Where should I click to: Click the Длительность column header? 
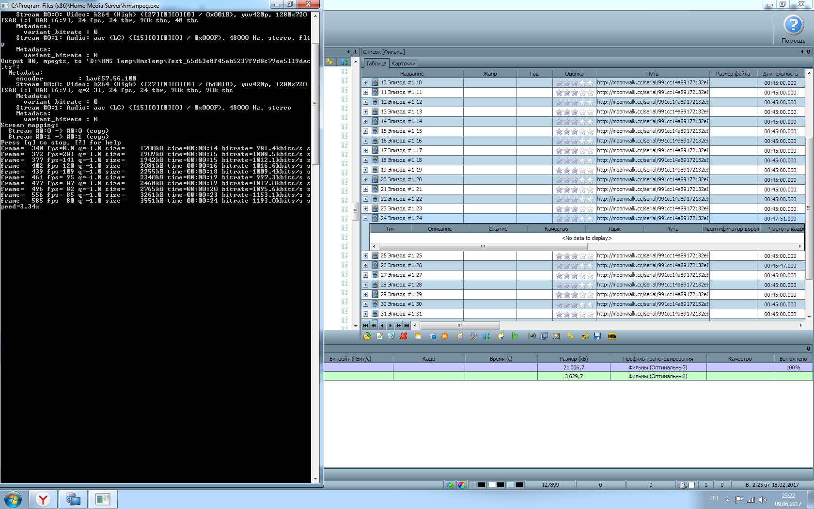click(x=780, y=74)
